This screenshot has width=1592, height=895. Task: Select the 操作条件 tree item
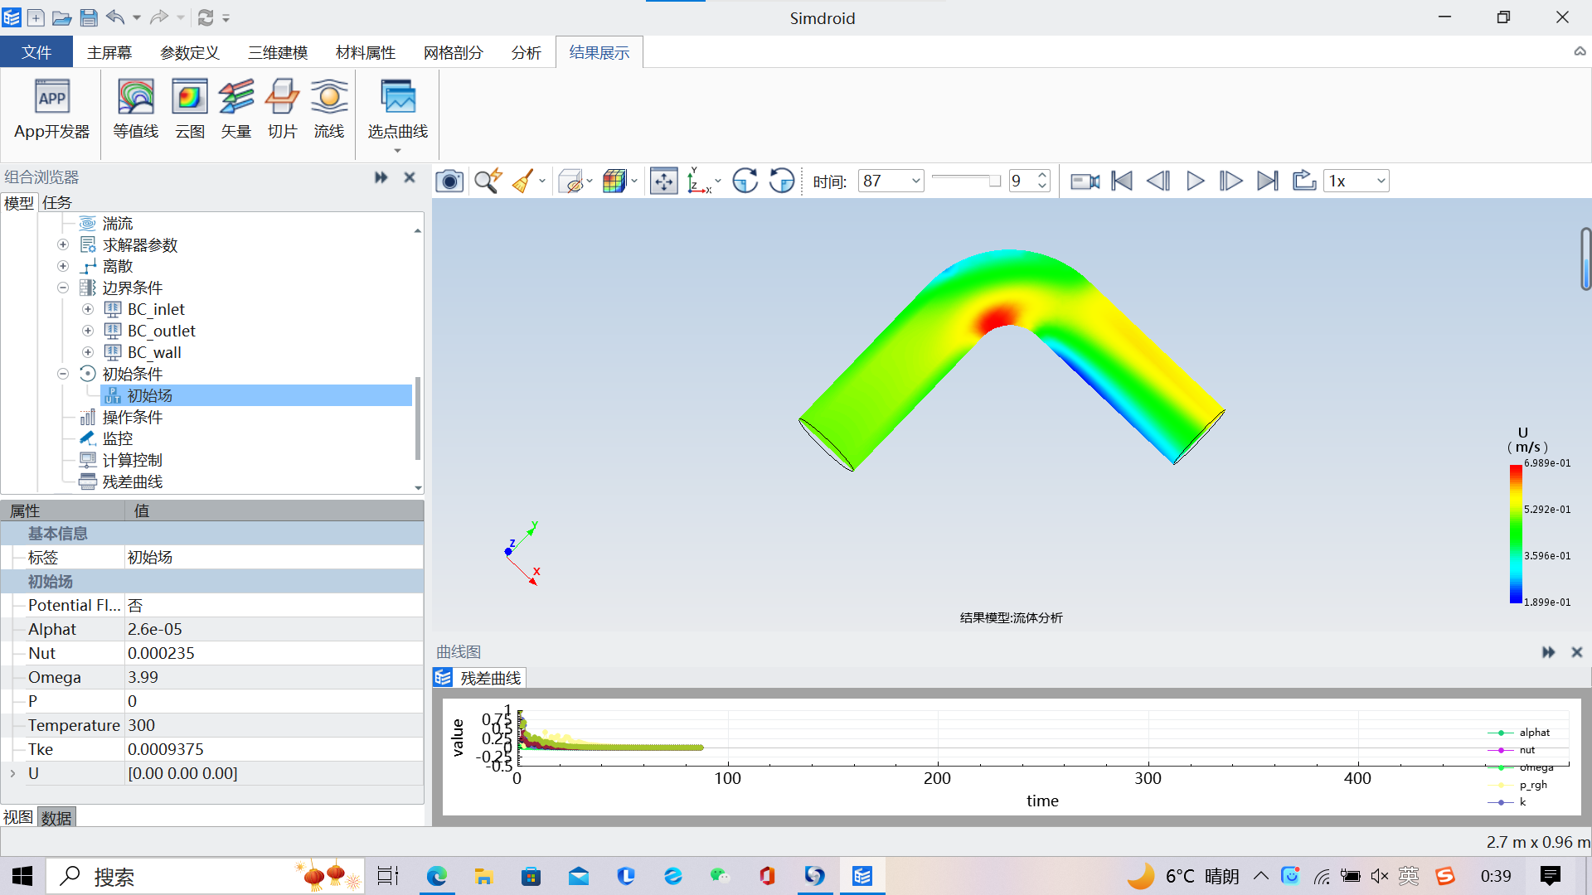click(133, 417)
